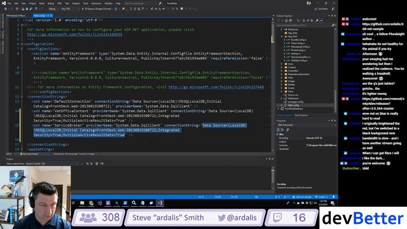This screenshot has width=407, height=229.
Task: Select the App_Data folder
Action: (293, 33)
